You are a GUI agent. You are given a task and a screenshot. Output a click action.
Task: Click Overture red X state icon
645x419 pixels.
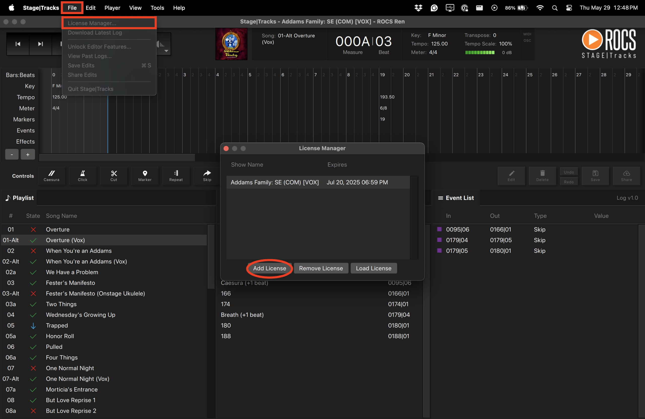33,230
